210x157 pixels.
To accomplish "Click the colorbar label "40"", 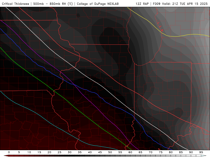I will point(90,152).
